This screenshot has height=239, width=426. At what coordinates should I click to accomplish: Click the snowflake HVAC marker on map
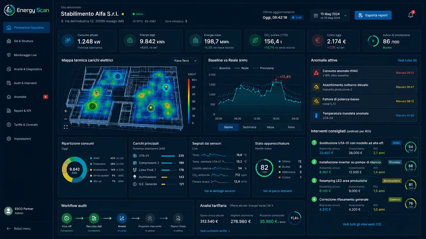(x=118, y=76)
